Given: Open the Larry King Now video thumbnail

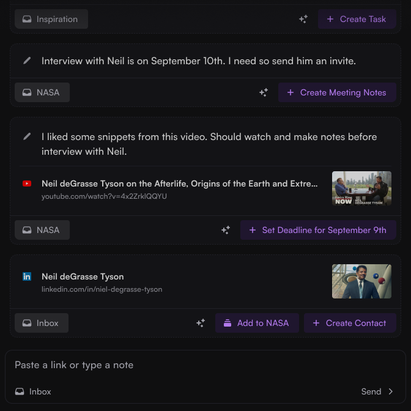Looking at the screenshot, I should point(361,188).
